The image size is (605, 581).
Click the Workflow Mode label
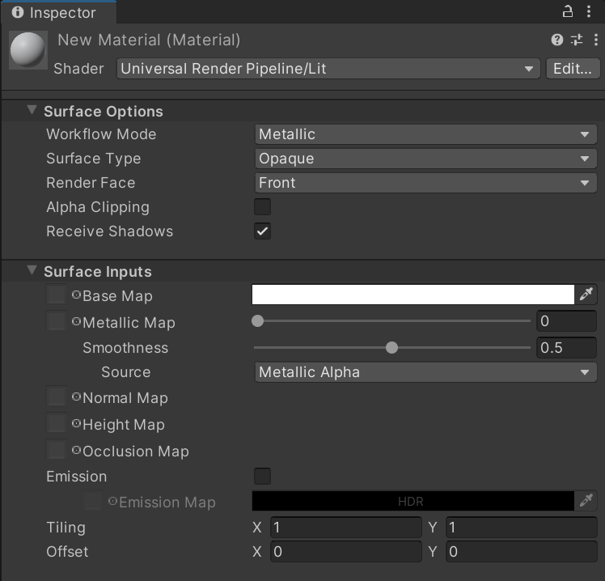coord(101,134)
